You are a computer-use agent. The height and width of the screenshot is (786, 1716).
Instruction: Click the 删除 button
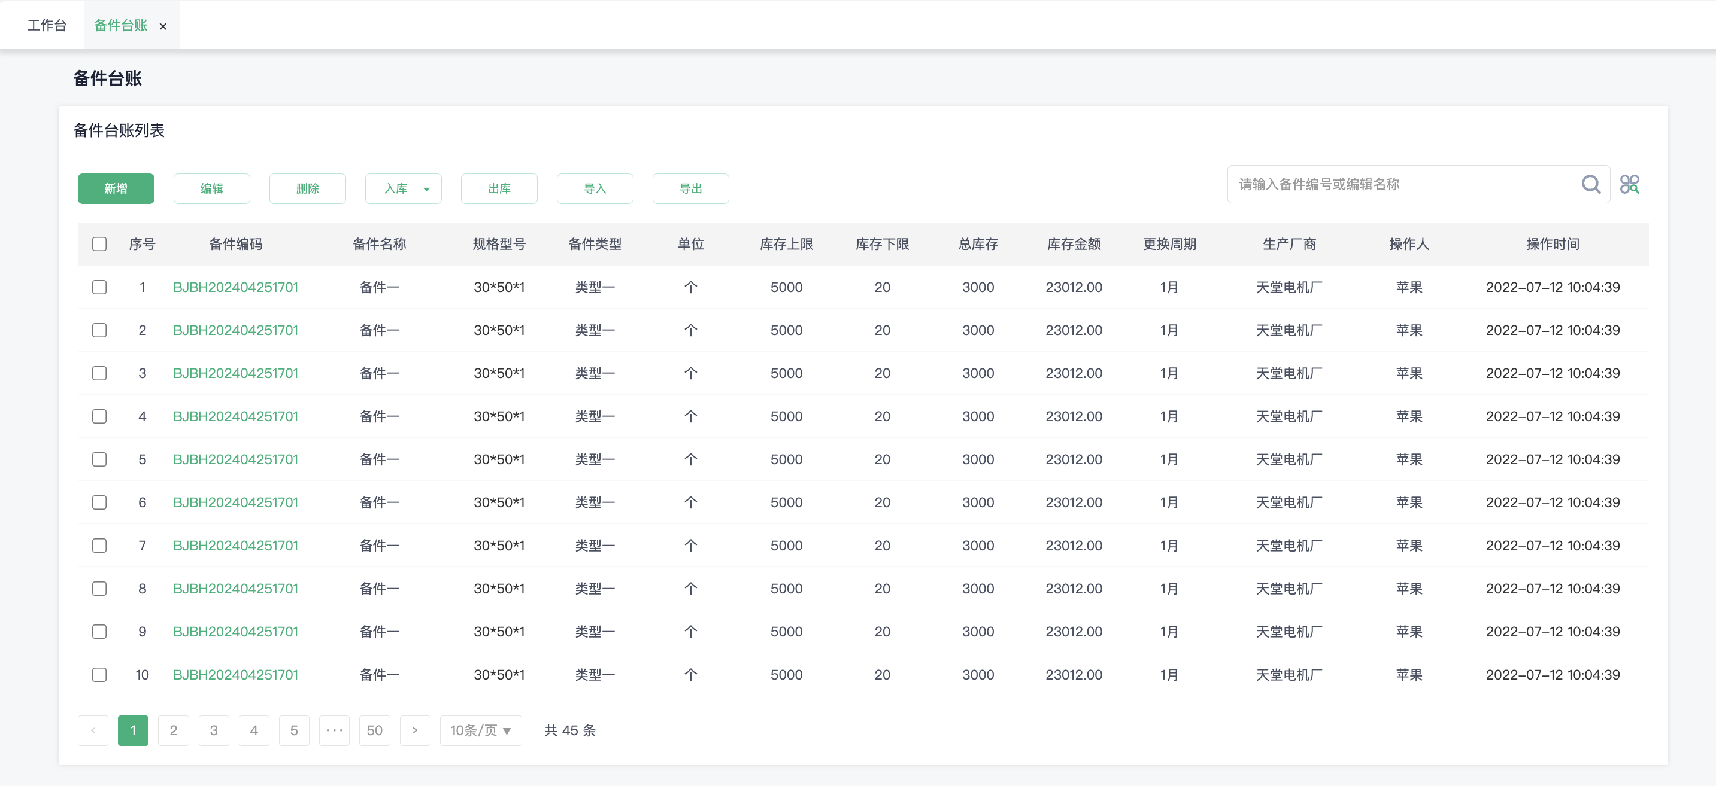307,188
